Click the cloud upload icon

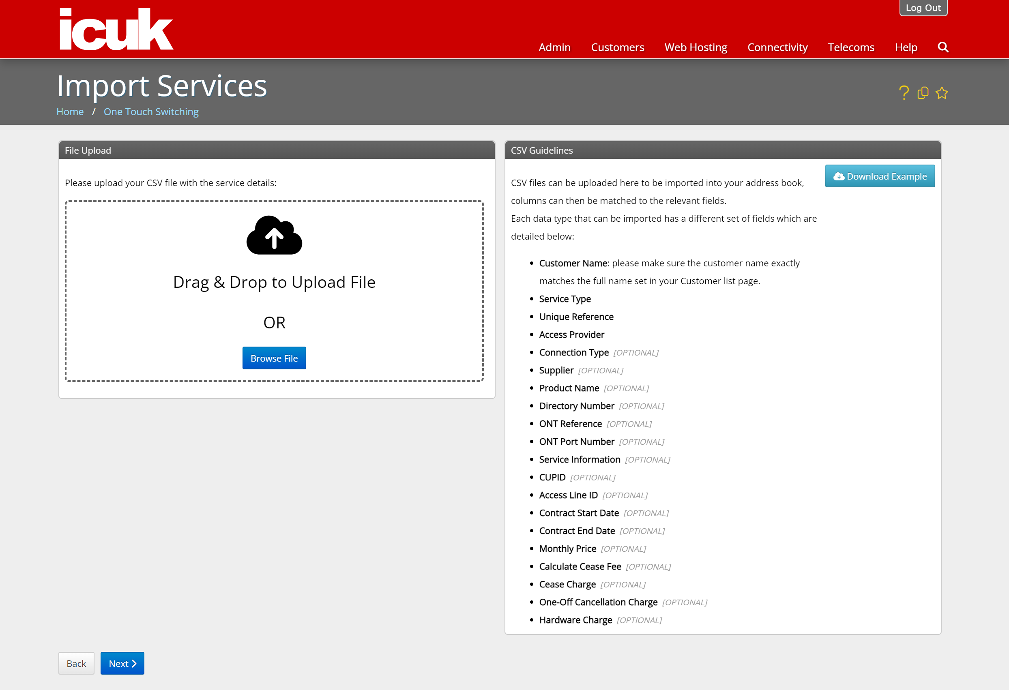pyautogui.click(x=274, y=235)
